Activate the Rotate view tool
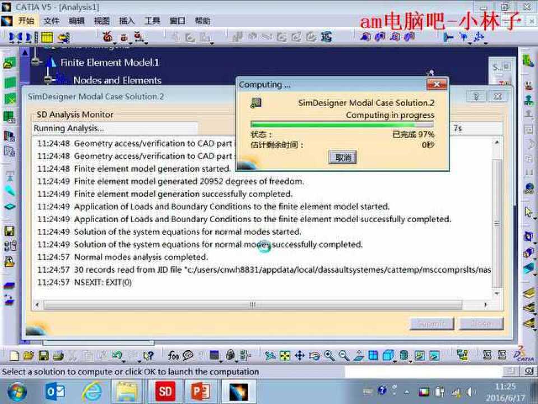 315,355
